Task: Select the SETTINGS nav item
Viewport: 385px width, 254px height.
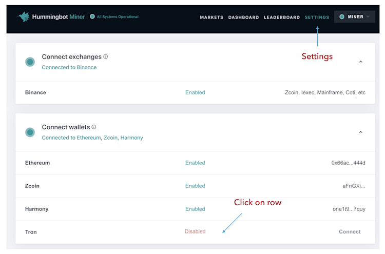Action: click(x=317, y=17)
